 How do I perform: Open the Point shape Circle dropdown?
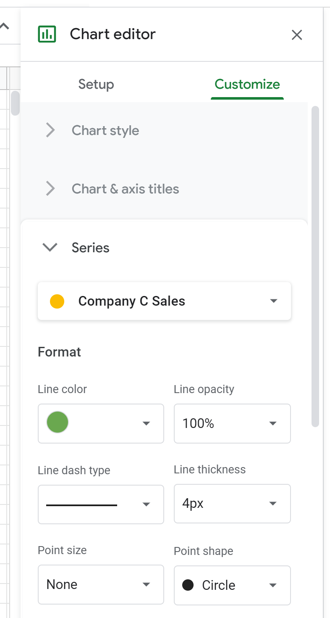[232, 585]
